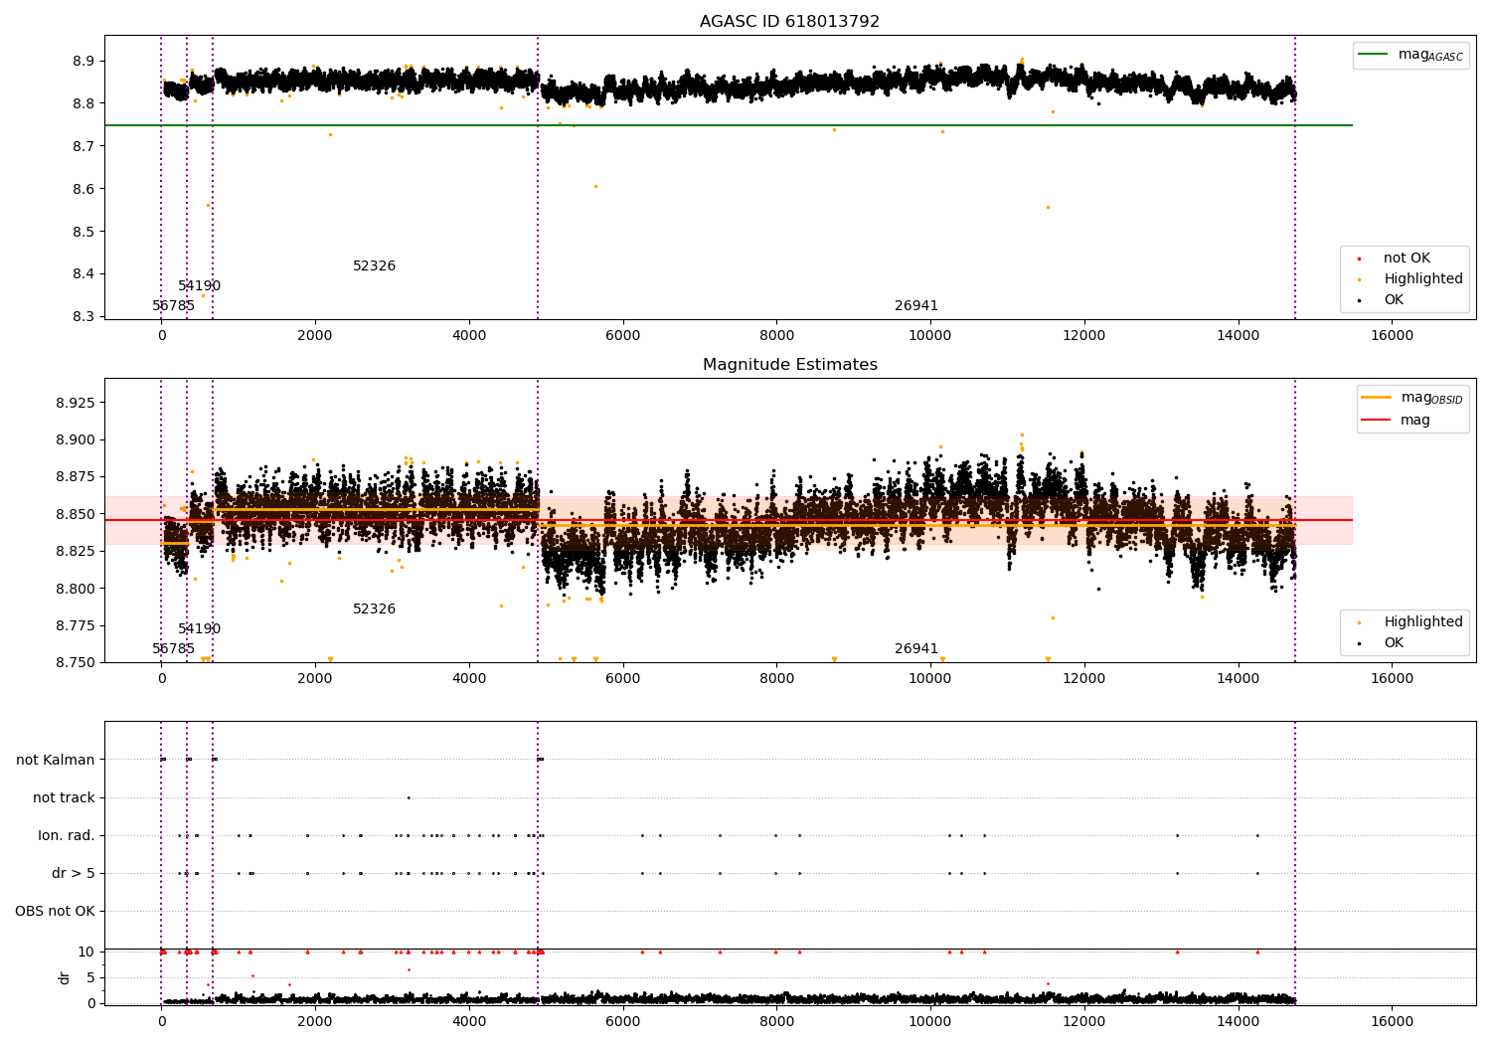
Task: Click x-axis tick 4000 in middle plot
Action: click(469, 679)
